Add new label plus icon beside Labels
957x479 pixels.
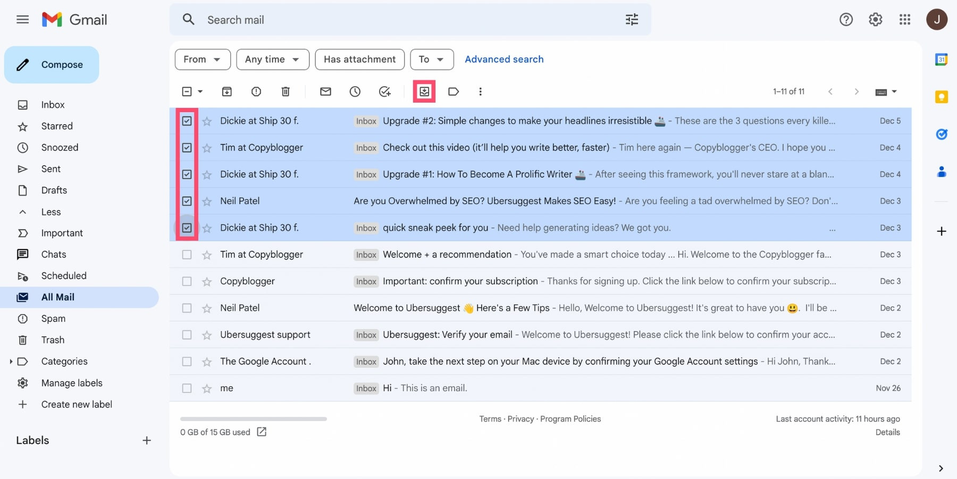tap(147, 440)
